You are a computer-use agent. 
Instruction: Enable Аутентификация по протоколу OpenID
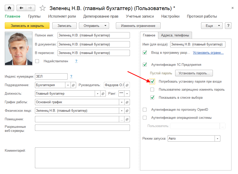[x=145, y=109]
